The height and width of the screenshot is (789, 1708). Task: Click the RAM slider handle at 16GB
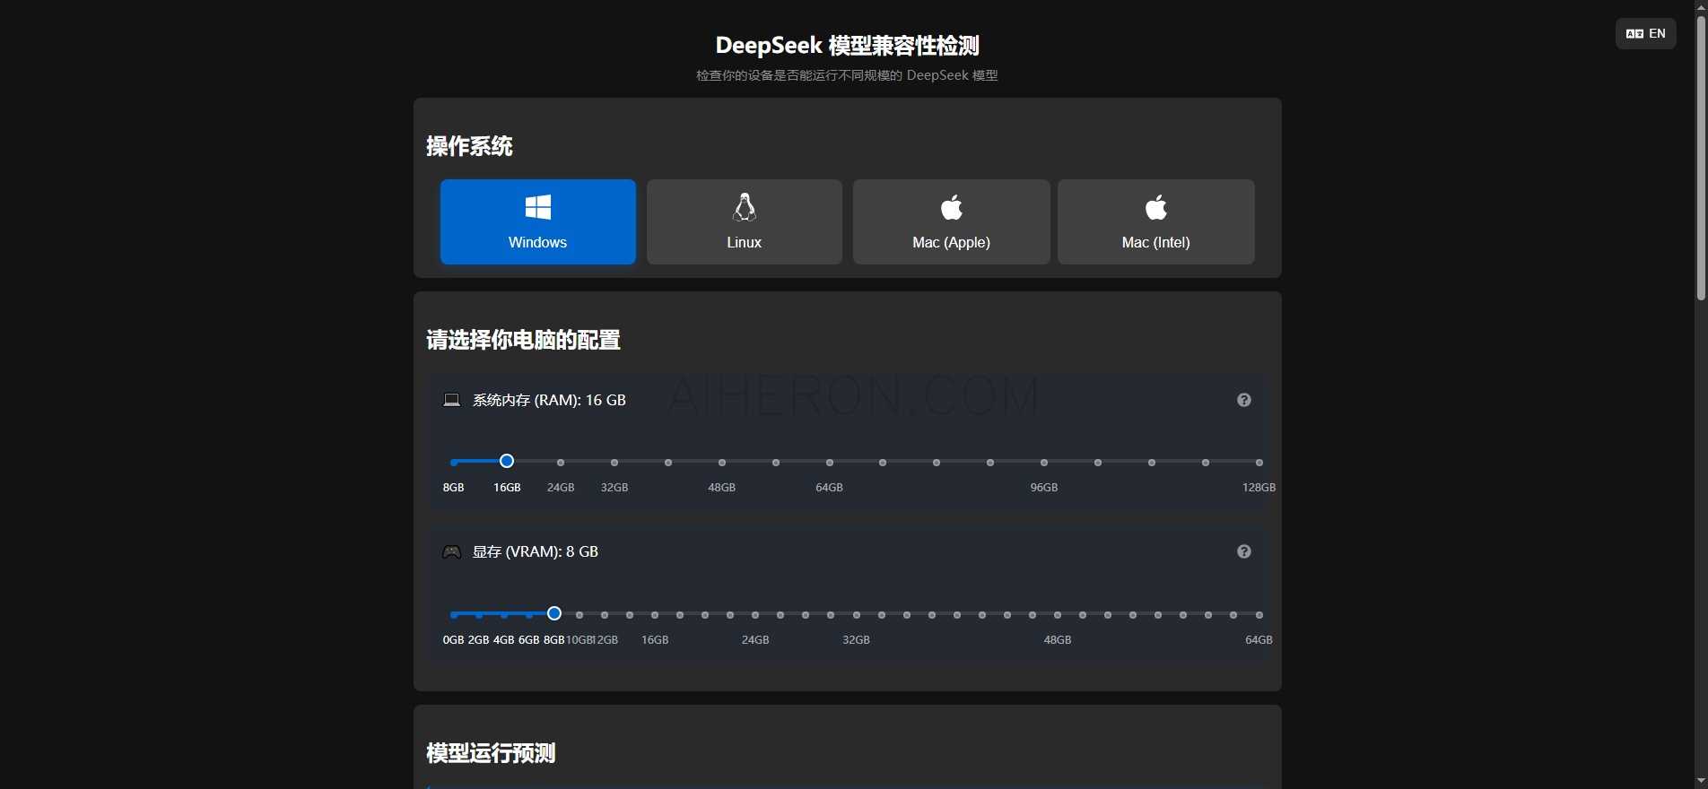click(x=507, y=462)
